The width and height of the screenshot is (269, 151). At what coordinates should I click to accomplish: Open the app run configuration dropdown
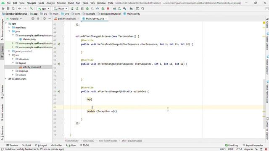pyautogui.click(x=44, y=8)
